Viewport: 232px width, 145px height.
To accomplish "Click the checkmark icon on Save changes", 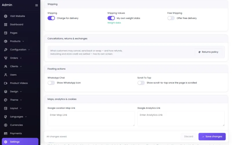I will [203, 137].
